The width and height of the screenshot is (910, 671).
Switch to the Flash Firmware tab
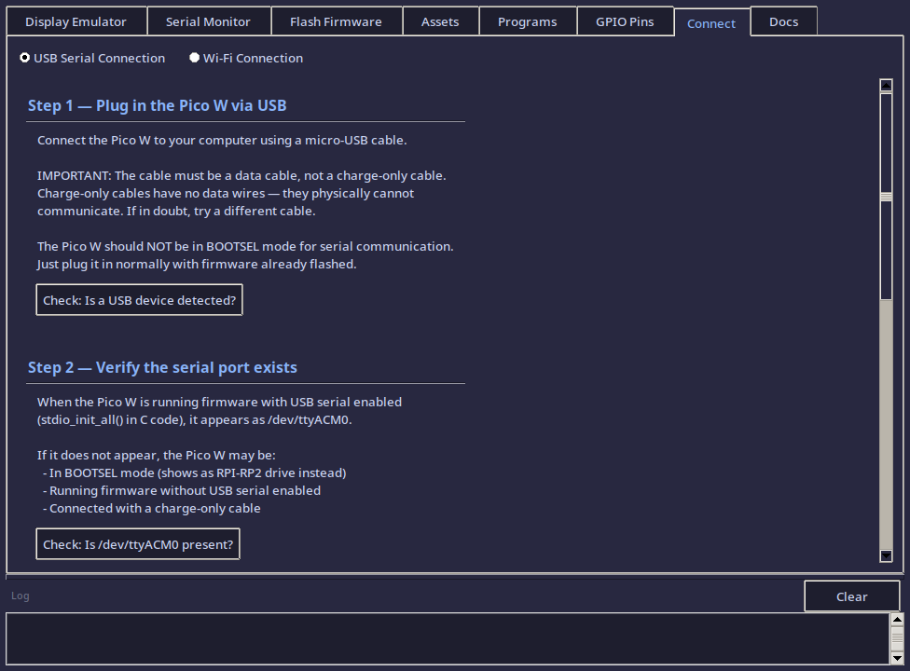(x=336, y=21)
